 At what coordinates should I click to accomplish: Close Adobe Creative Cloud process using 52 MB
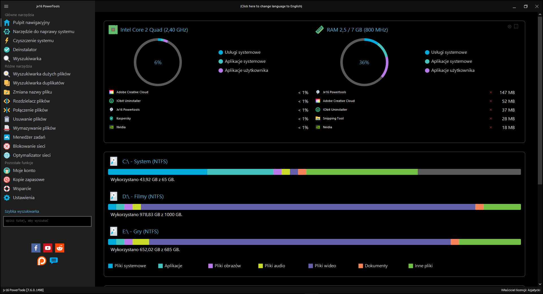coord(491,101)
